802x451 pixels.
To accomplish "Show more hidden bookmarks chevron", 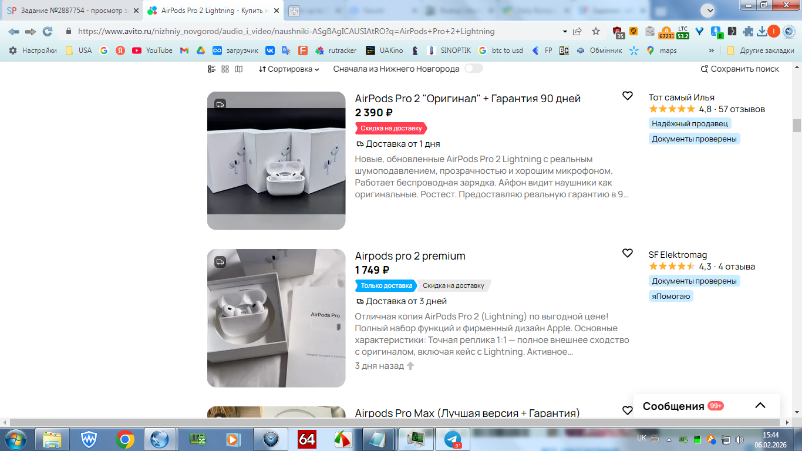I will (x=712, y=51).
